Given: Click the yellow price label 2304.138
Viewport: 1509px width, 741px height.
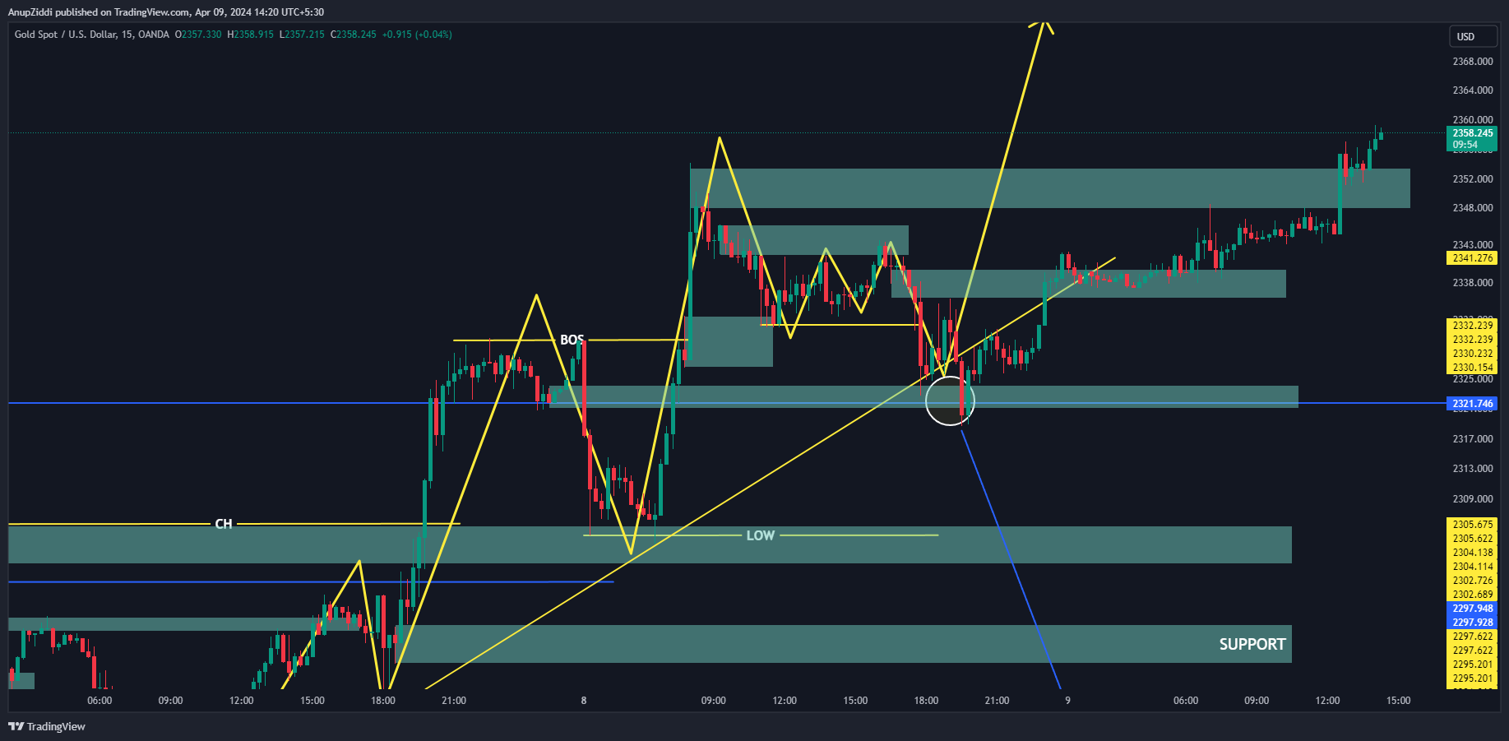Looking at the screenshot, I should point(1472,553).
